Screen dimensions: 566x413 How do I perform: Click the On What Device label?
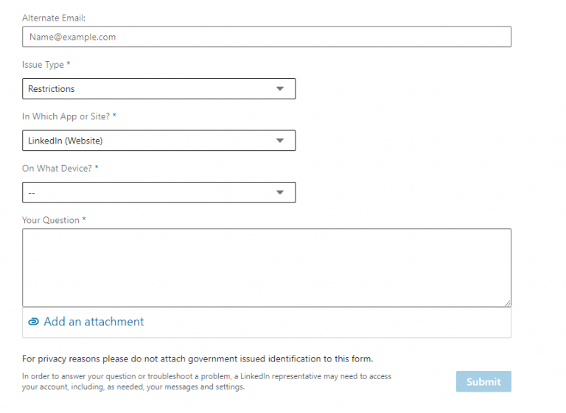pos(60,169)
